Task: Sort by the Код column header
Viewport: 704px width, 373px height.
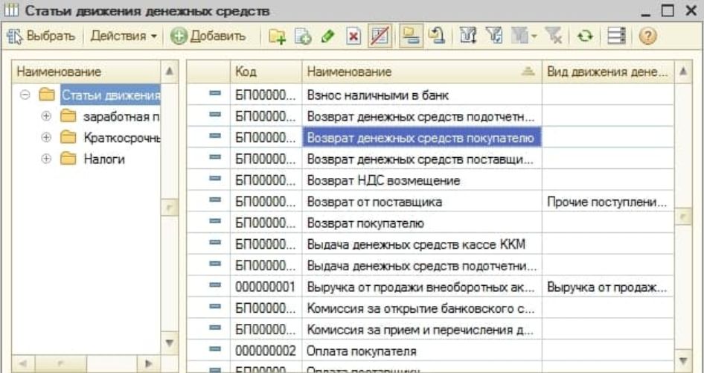Action: (x=264, y=71)
